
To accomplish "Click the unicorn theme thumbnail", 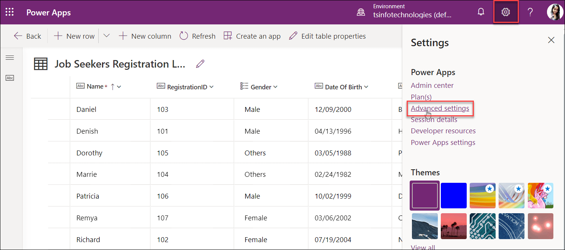I will pos(541,196).
